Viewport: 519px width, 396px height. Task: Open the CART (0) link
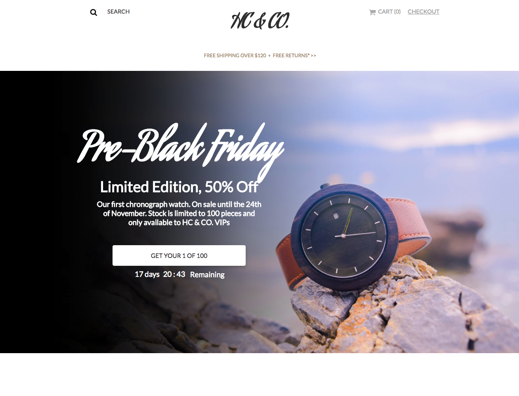pos(389,12)
